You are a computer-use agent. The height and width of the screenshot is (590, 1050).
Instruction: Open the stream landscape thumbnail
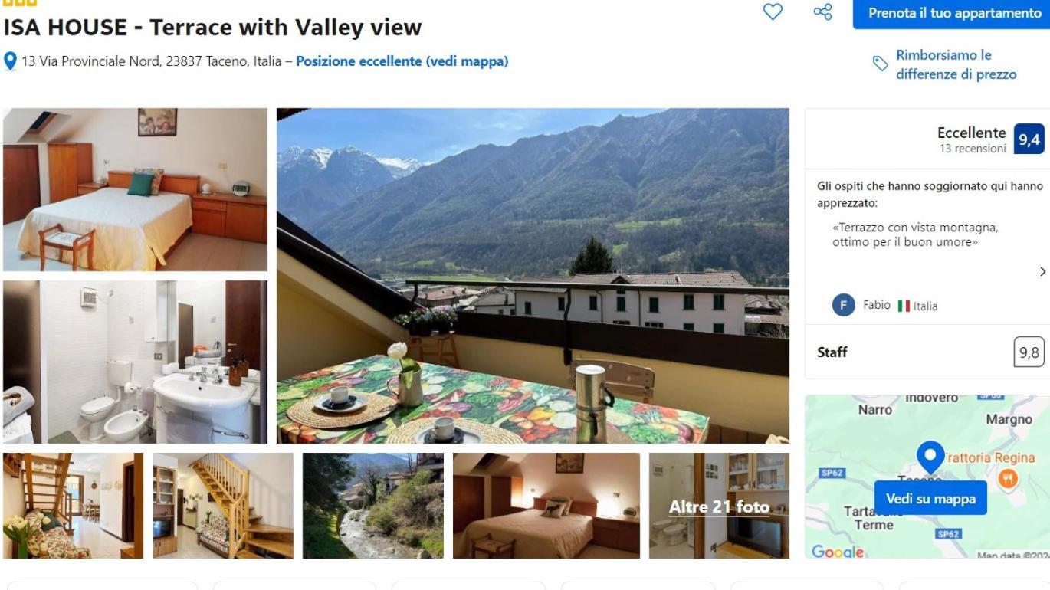click(373, 506)
